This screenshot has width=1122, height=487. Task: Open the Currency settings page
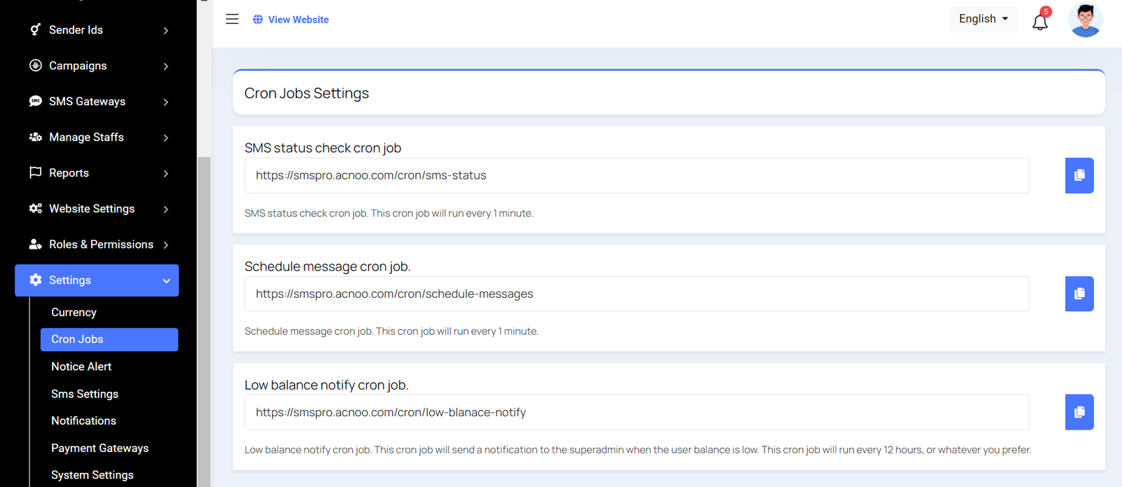pyautogui.click(x=74, y=313)
